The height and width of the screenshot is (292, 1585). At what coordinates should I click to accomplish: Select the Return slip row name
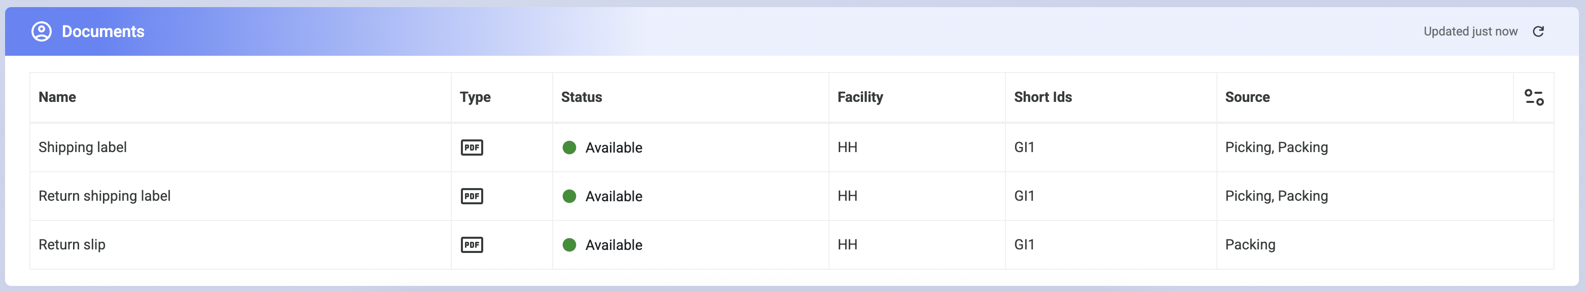(72, 245)
